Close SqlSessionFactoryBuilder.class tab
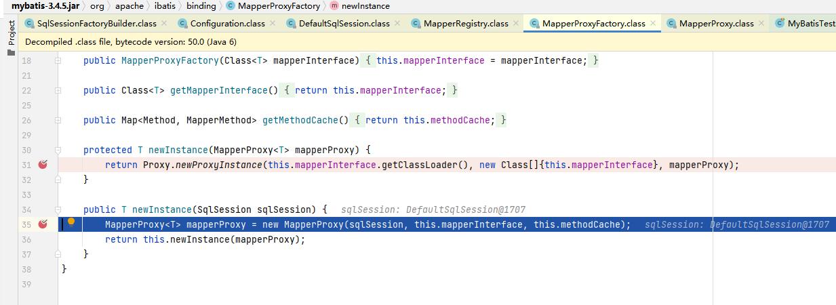 pos(163,23)
